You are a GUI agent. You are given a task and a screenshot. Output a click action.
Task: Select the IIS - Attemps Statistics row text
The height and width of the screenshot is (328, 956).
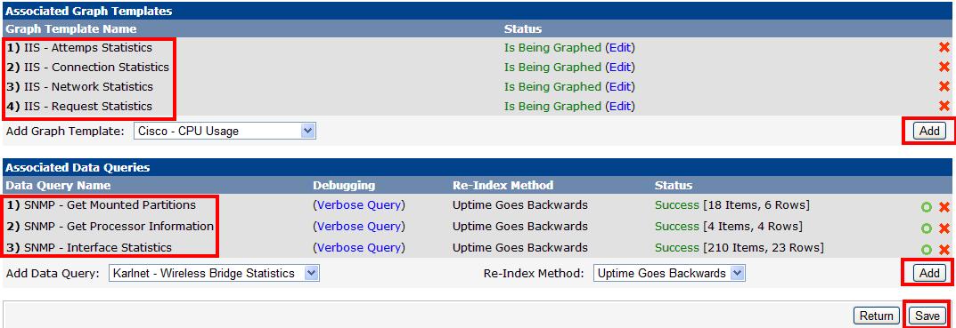tap(88, 47)
